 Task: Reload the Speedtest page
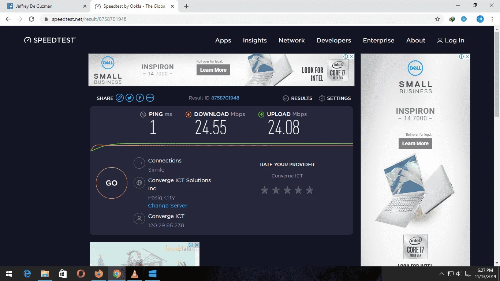point(31,19)
